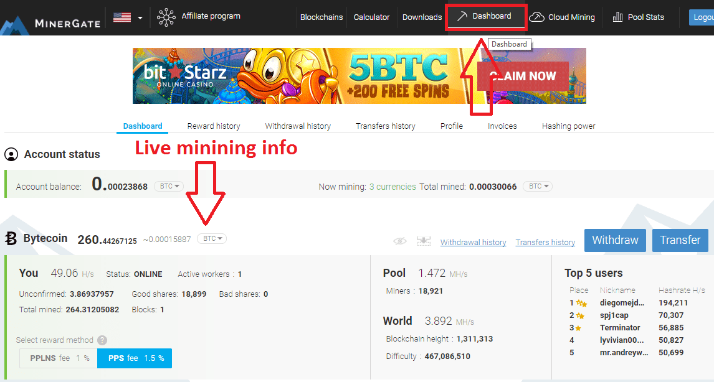The height and width of the screenshot is (382, 714).
Task: Click the MinerGate mountain logo
Action: click(x=14, y=25)
